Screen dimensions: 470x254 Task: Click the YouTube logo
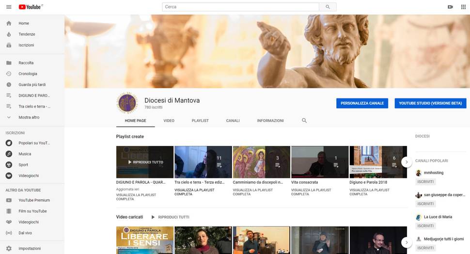click(31, 7)
